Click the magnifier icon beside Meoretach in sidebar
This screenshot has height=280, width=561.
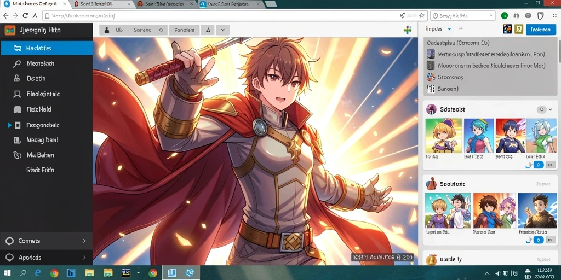point(17,64)
